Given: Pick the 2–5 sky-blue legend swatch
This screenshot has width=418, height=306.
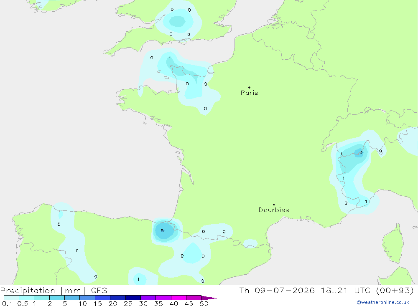Looking at the screenshot, I should point(57,298).
